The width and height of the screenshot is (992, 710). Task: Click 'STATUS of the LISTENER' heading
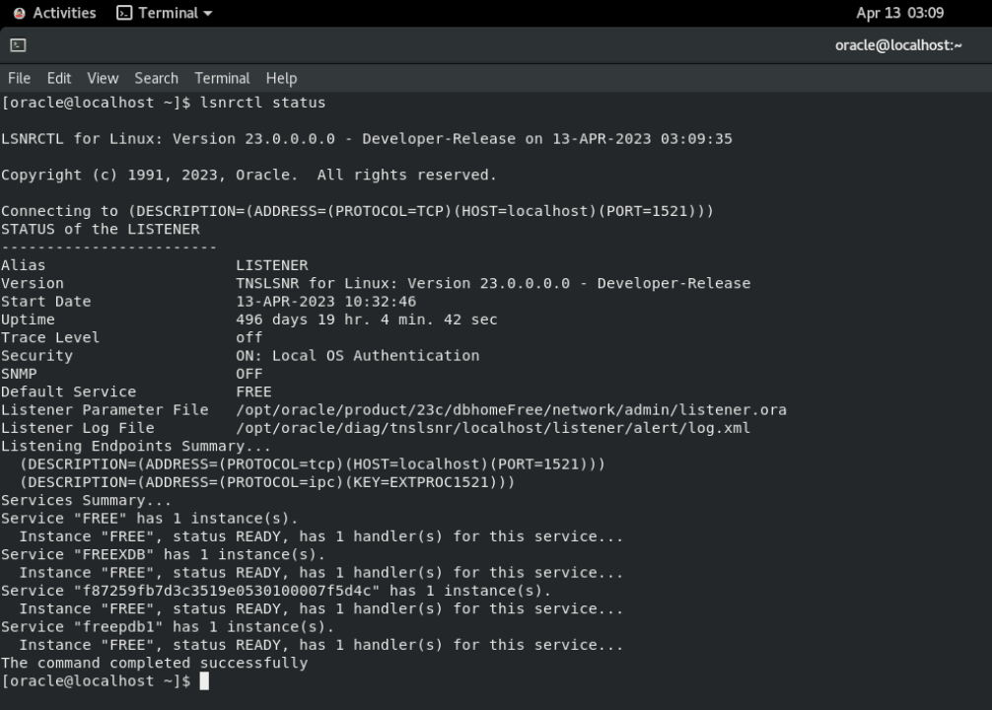pos(100,229)
